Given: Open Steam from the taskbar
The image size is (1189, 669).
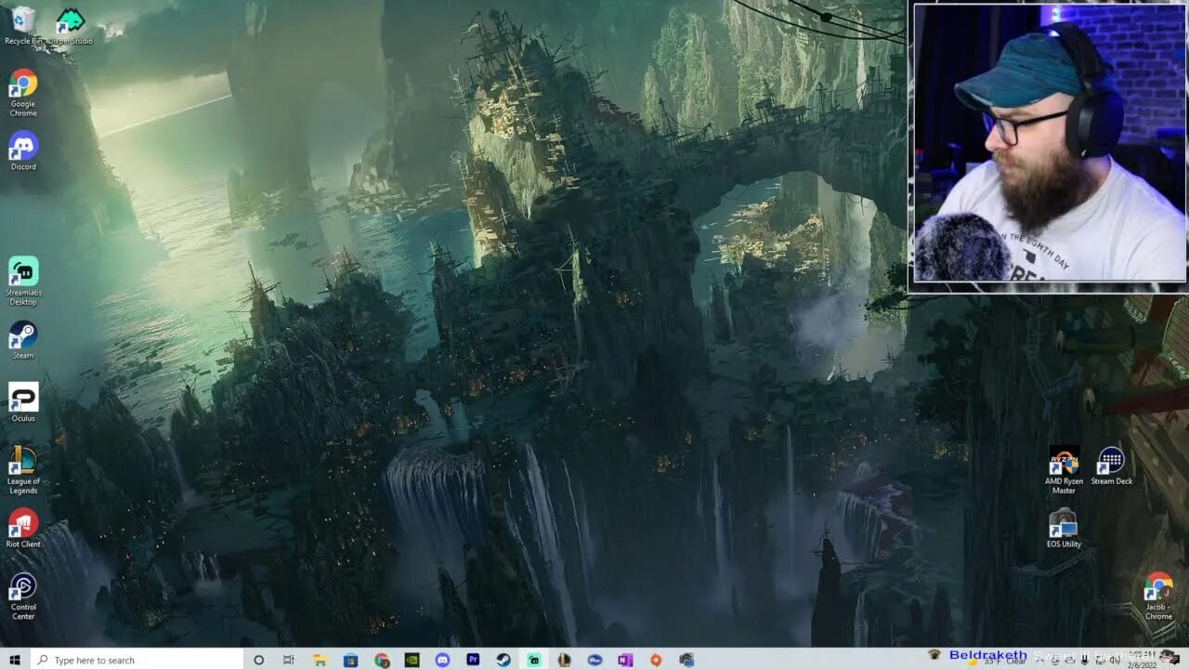Looking at the screenshot, I should coord(503,660).
